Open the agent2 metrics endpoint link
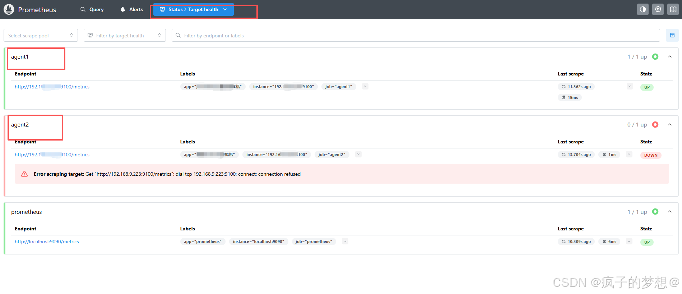Screen dimensions: 682x294 coord(52,155)
